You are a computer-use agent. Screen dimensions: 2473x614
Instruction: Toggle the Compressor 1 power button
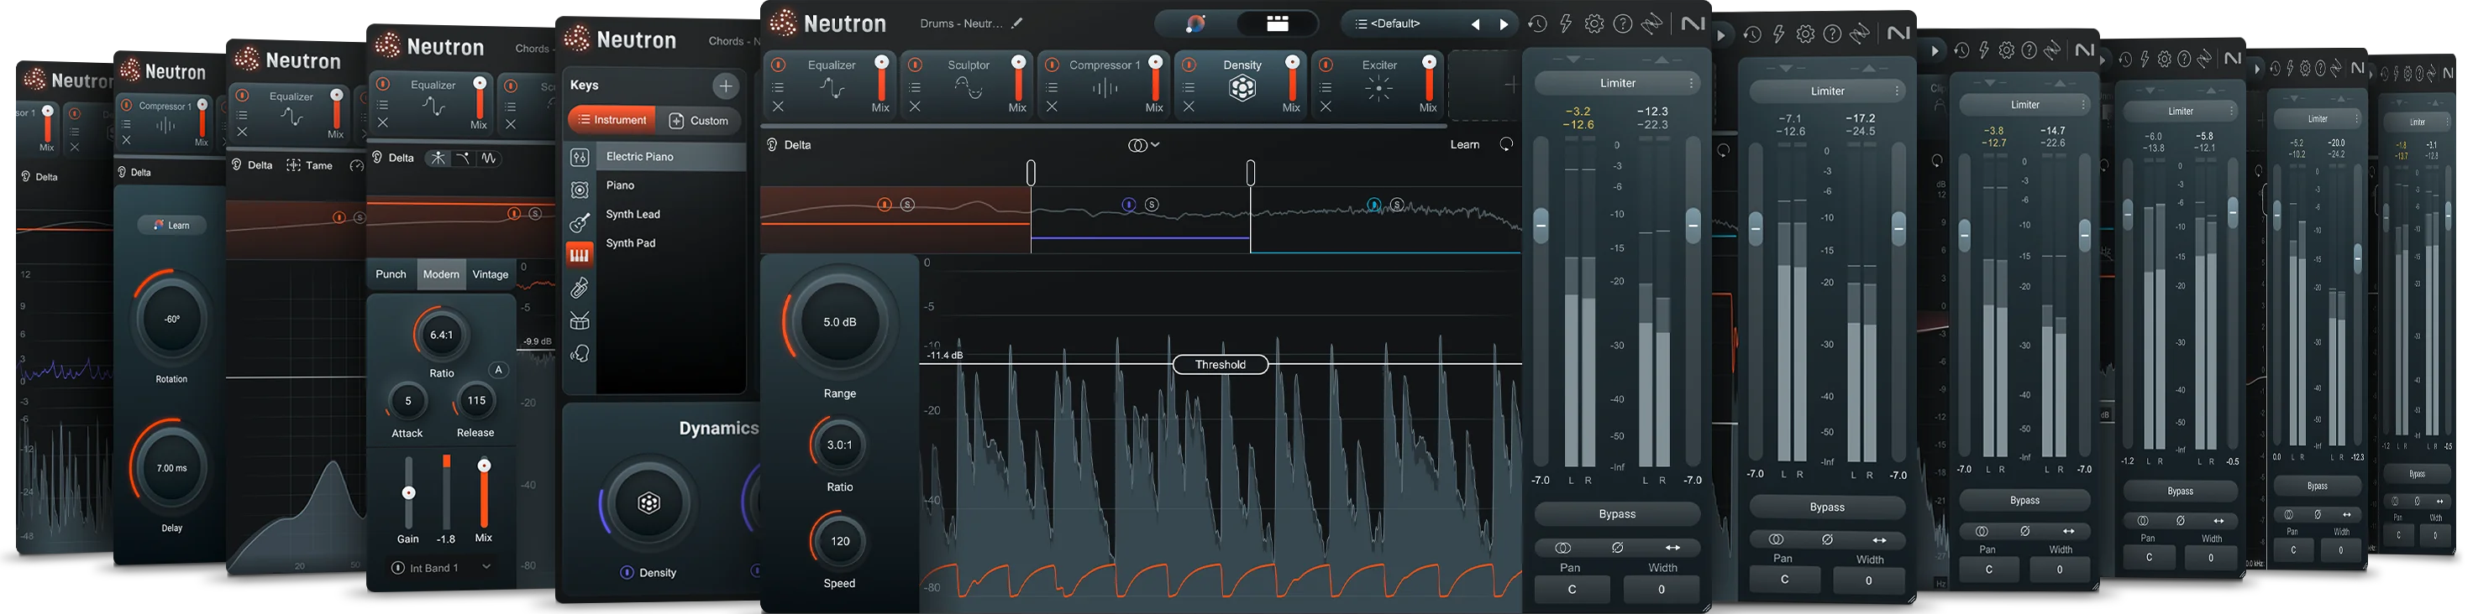(1053, 65)
